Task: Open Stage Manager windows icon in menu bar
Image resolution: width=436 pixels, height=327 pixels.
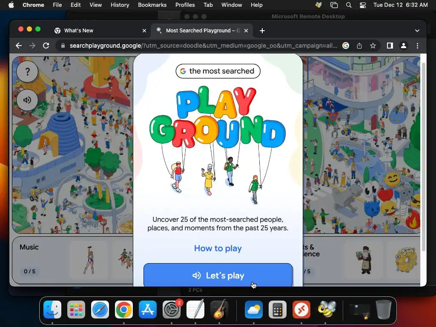Action: tap(334, 5)
